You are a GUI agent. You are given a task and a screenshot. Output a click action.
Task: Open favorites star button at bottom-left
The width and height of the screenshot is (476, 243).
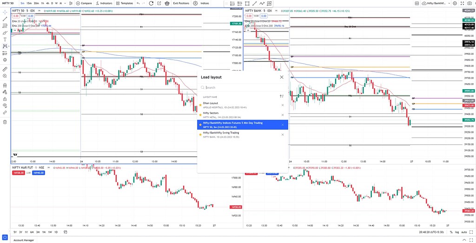click(5, 237)
